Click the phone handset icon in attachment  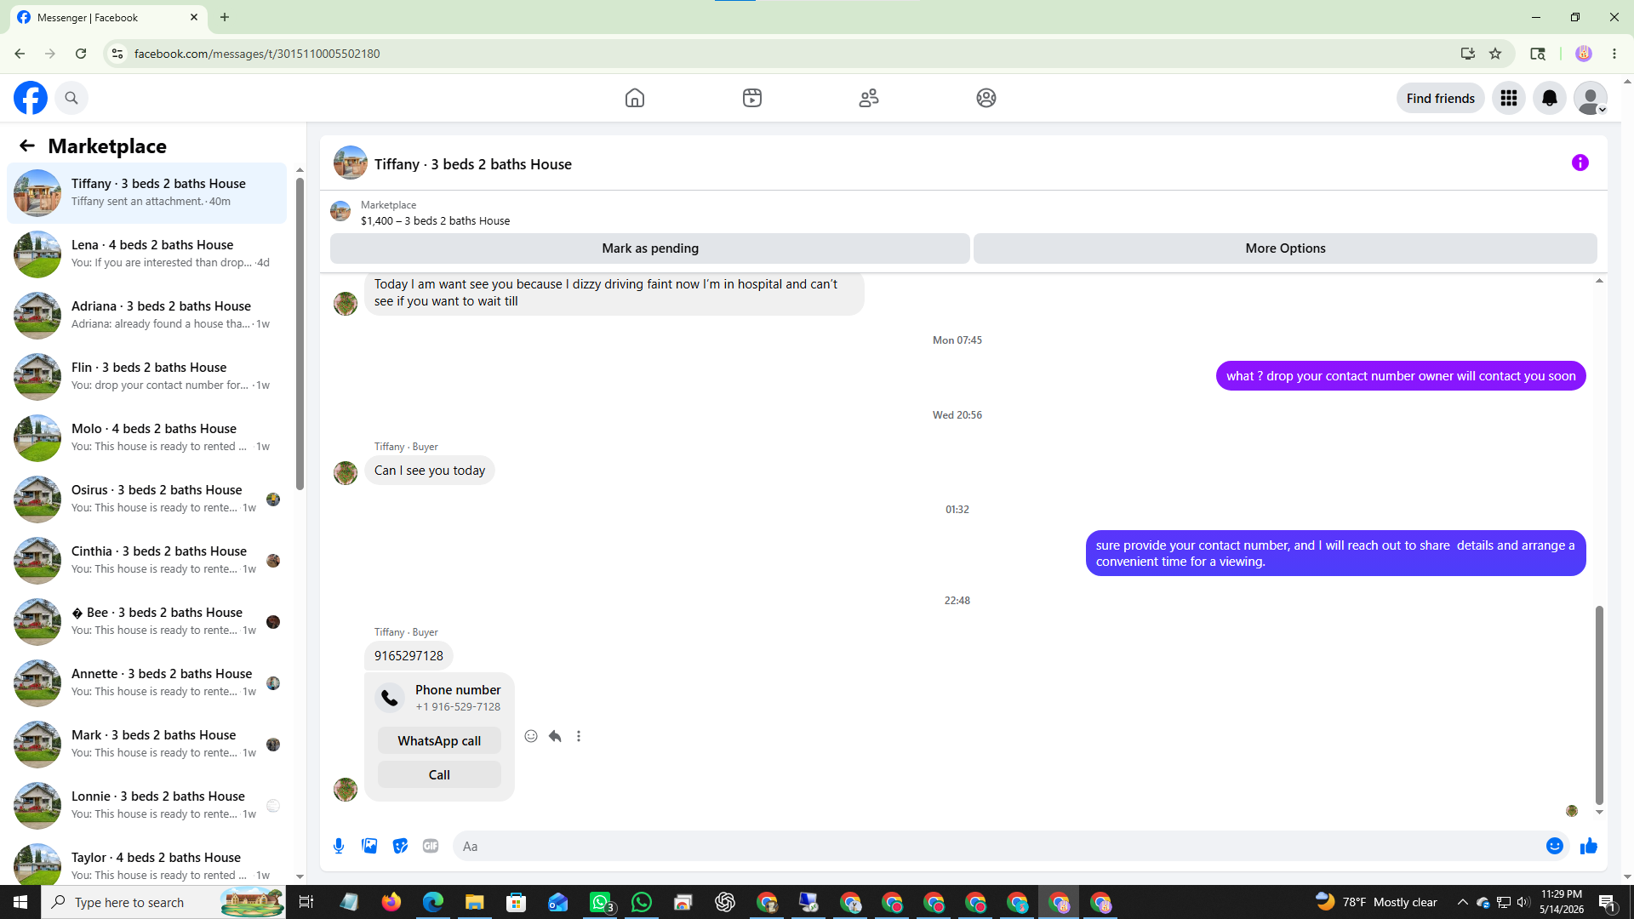390,698
